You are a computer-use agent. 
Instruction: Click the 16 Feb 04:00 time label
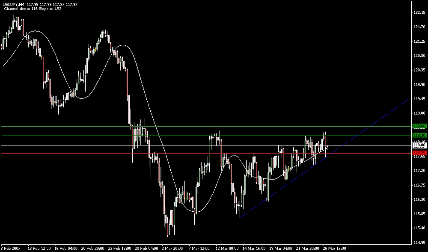[65, 248]
